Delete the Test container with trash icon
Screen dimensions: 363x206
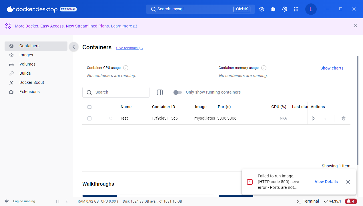pyautogui.click(x=344, y=118)
